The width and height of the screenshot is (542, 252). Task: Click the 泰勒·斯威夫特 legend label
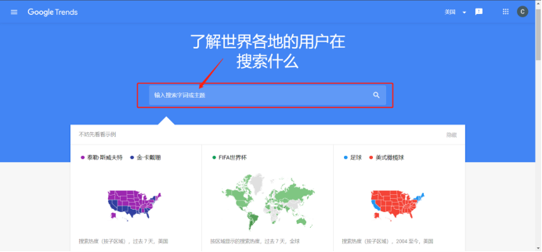click(105, 158)
